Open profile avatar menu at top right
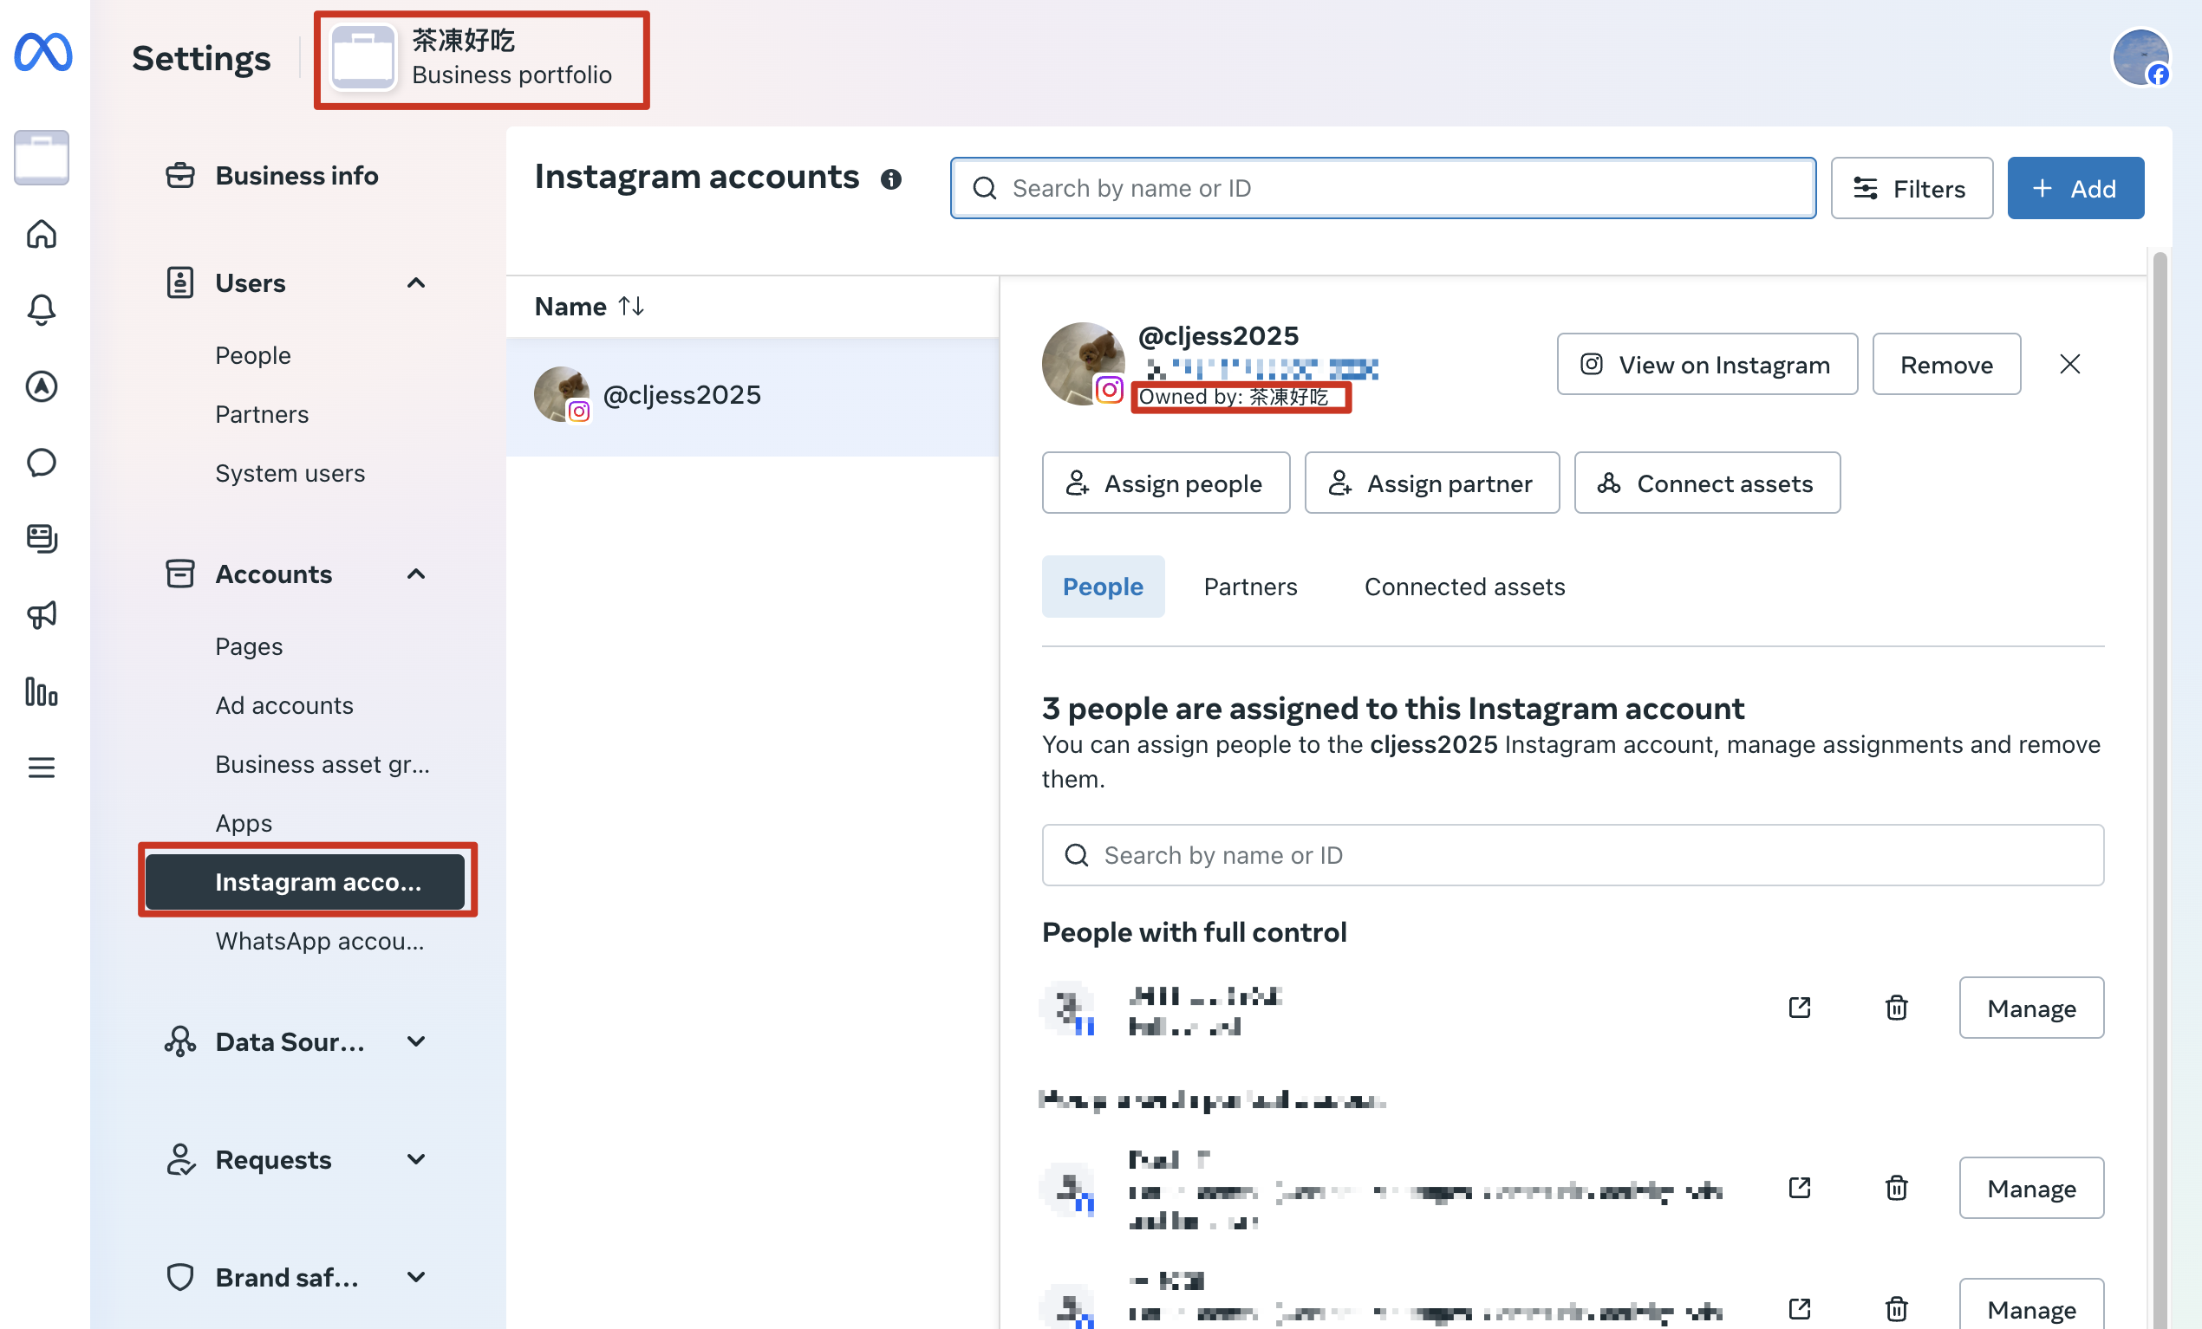Screen dimensions: 2202x1329 [2141, 58]
